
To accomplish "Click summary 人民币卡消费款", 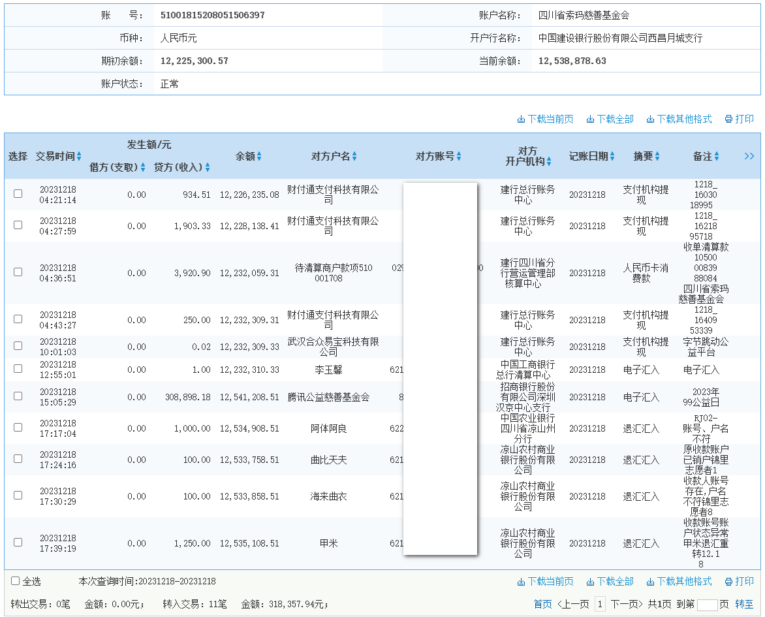I will 646,273.
